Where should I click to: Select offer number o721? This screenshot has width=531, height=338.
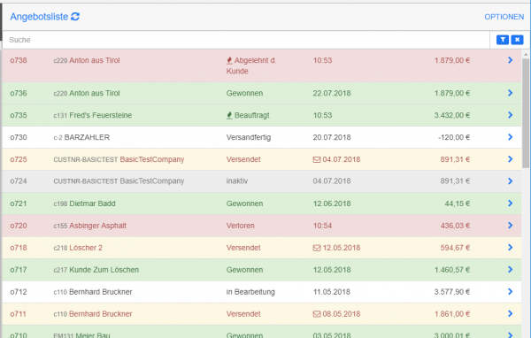pyautogui.click(x=19, y=204)
